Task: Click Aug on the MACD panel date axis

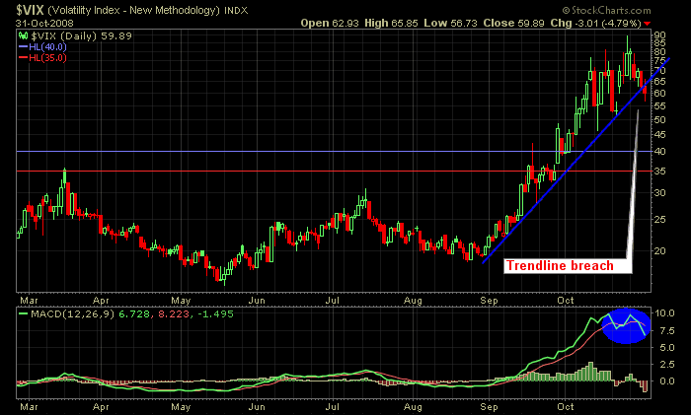Action: click(x=413, y=407)
